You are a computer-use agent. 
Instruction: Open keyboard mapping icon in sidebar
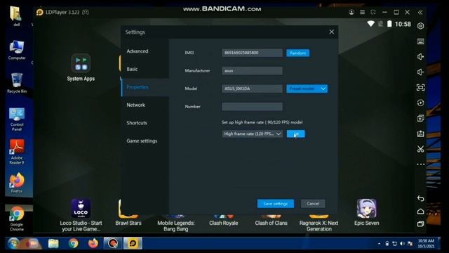420,41
